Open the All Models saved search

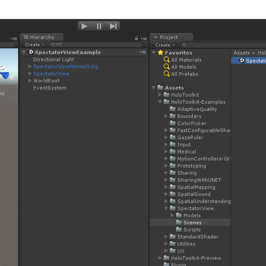point(184,67)
